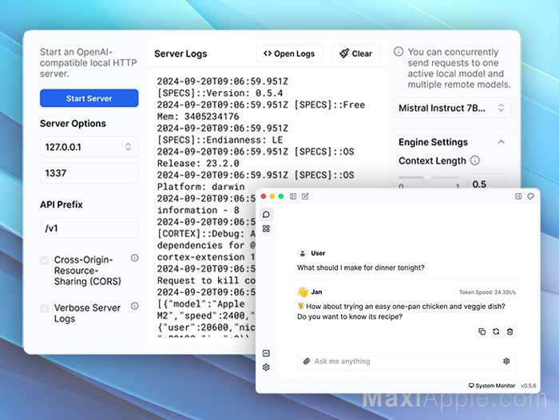This screenshot has height=420, width=559.
Task: Regenerate Jan's response
Action: coord(496,331)
